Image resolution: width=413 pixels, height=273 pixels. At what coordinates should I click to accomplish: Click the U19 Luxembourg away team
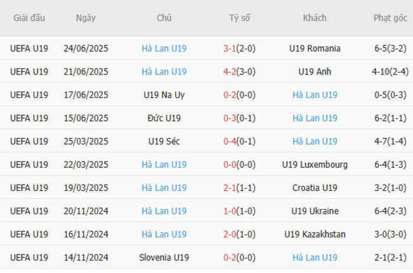(x=315, y=164)
